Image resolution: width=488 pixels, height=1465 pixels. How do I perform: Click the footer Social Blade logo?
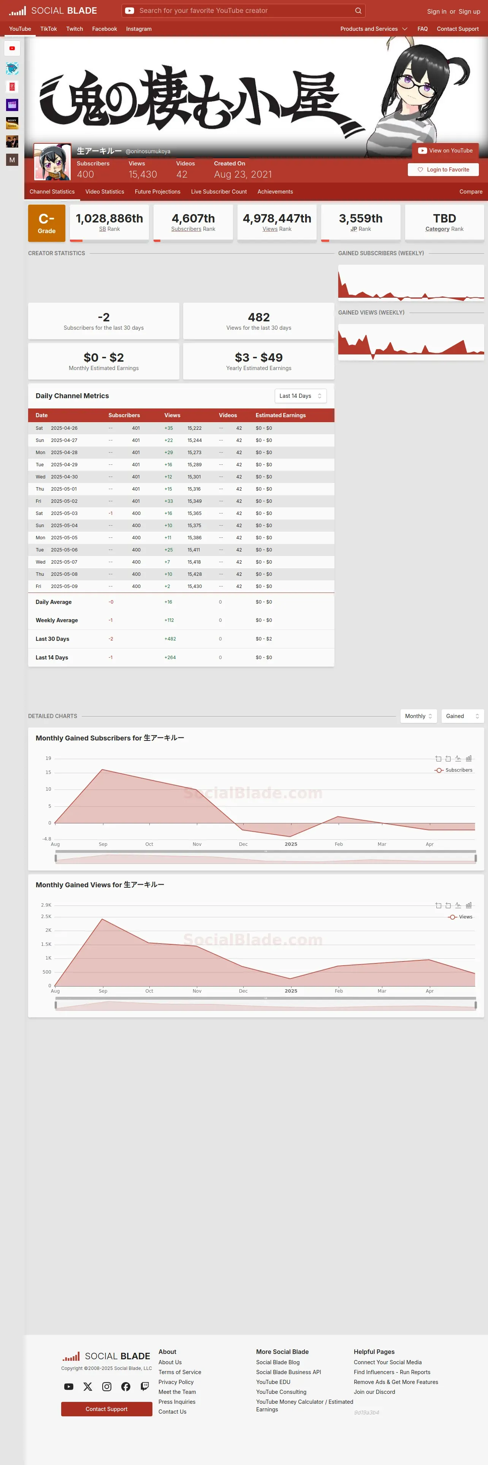tap(106, 1356)
